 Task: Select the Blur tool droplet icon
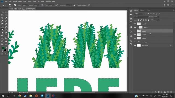(2, 33)
